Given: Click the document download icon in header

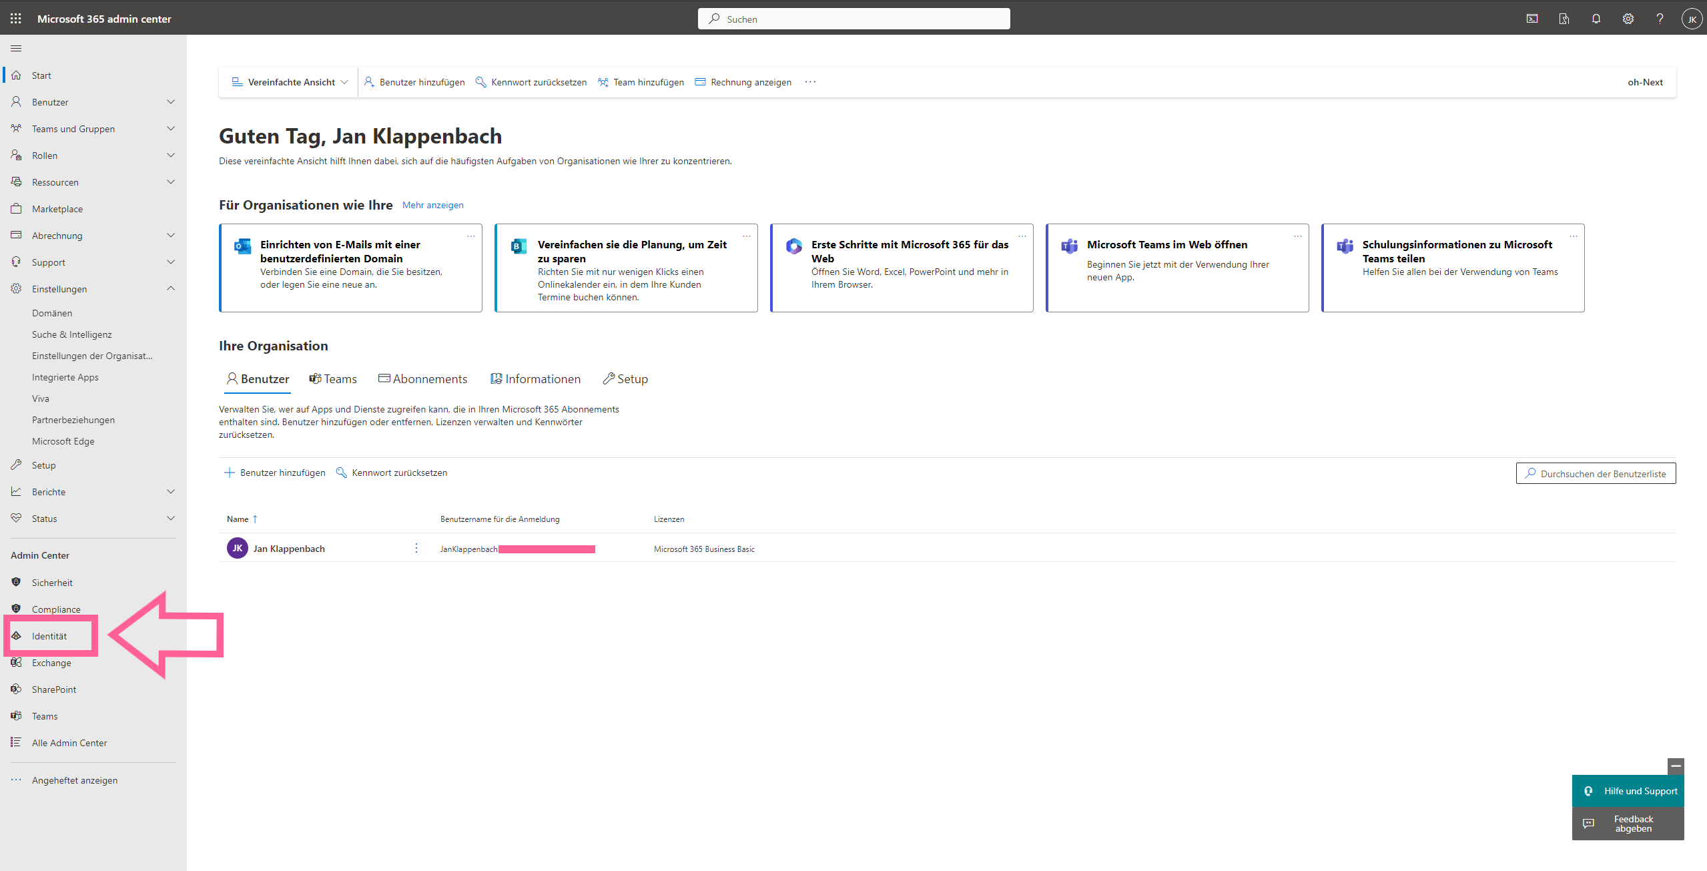Looking at the screenshot, I should pyautogui.click(x=1564, y=19).
